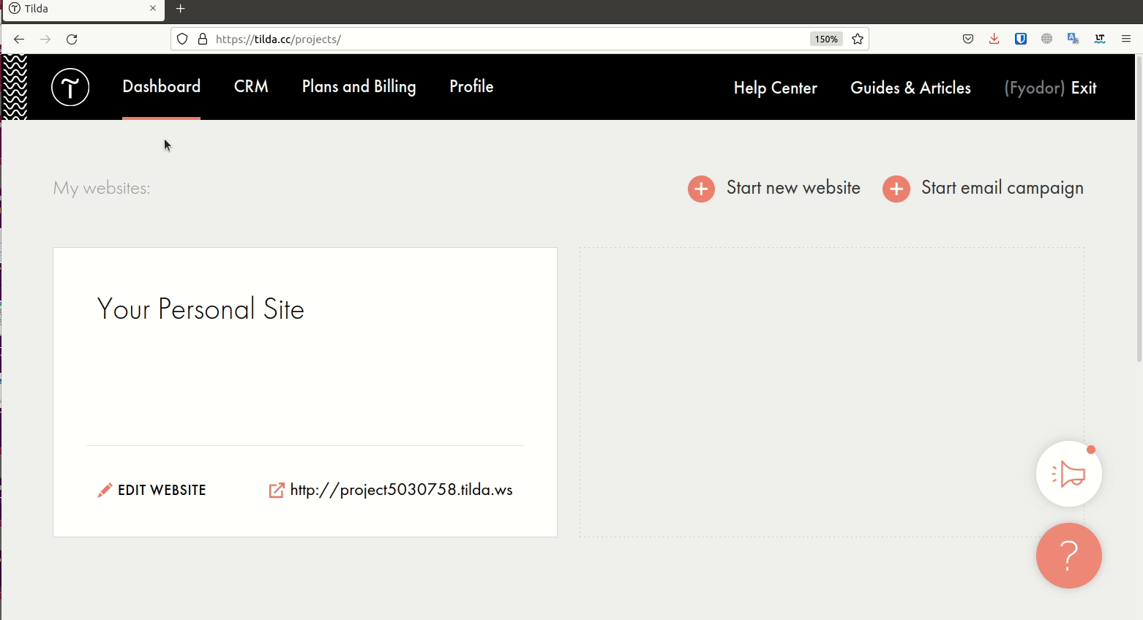Open the megaphone announcements widget
1143x620 pixels.
pos(1068,474)
